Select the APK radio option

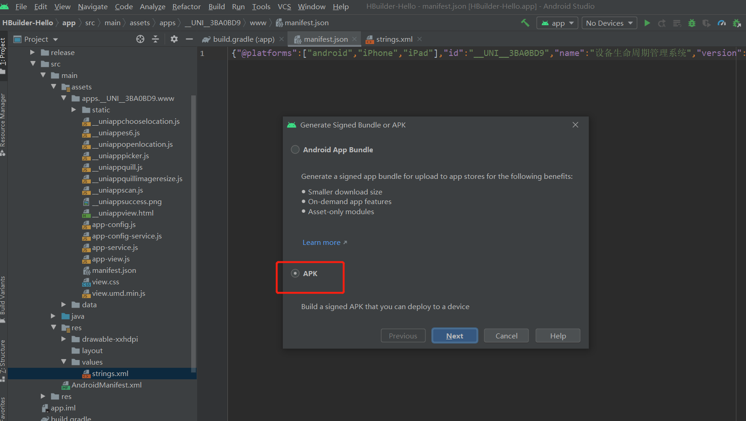click(295, 273)
